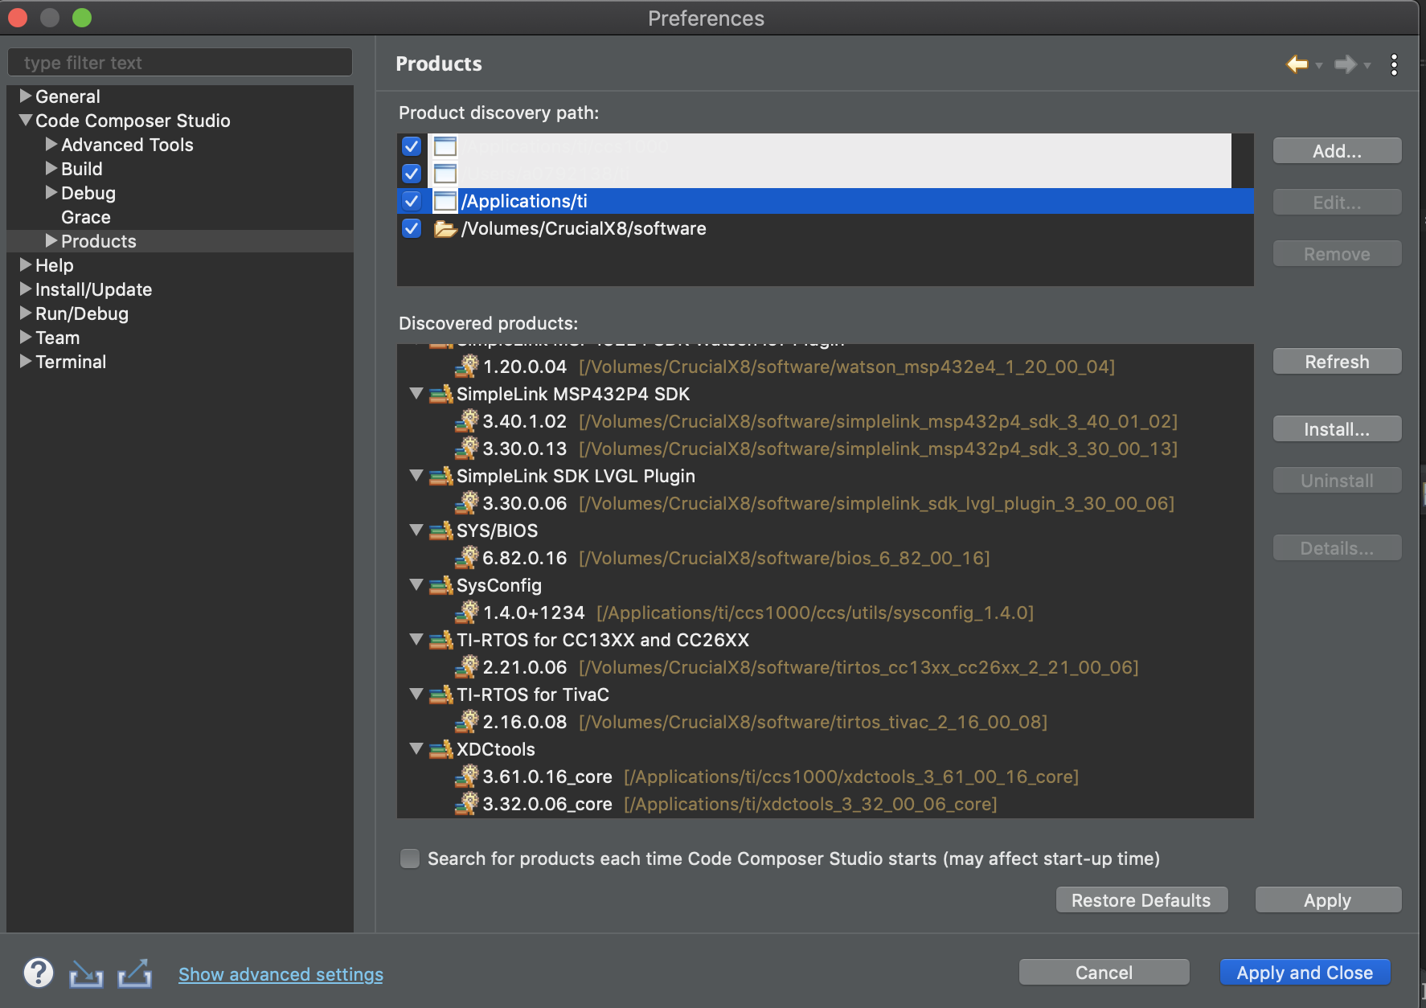Collapse the SYS/BIOS product group
This screenshot has width=1426, height=1008.
[x=416, y=531]
